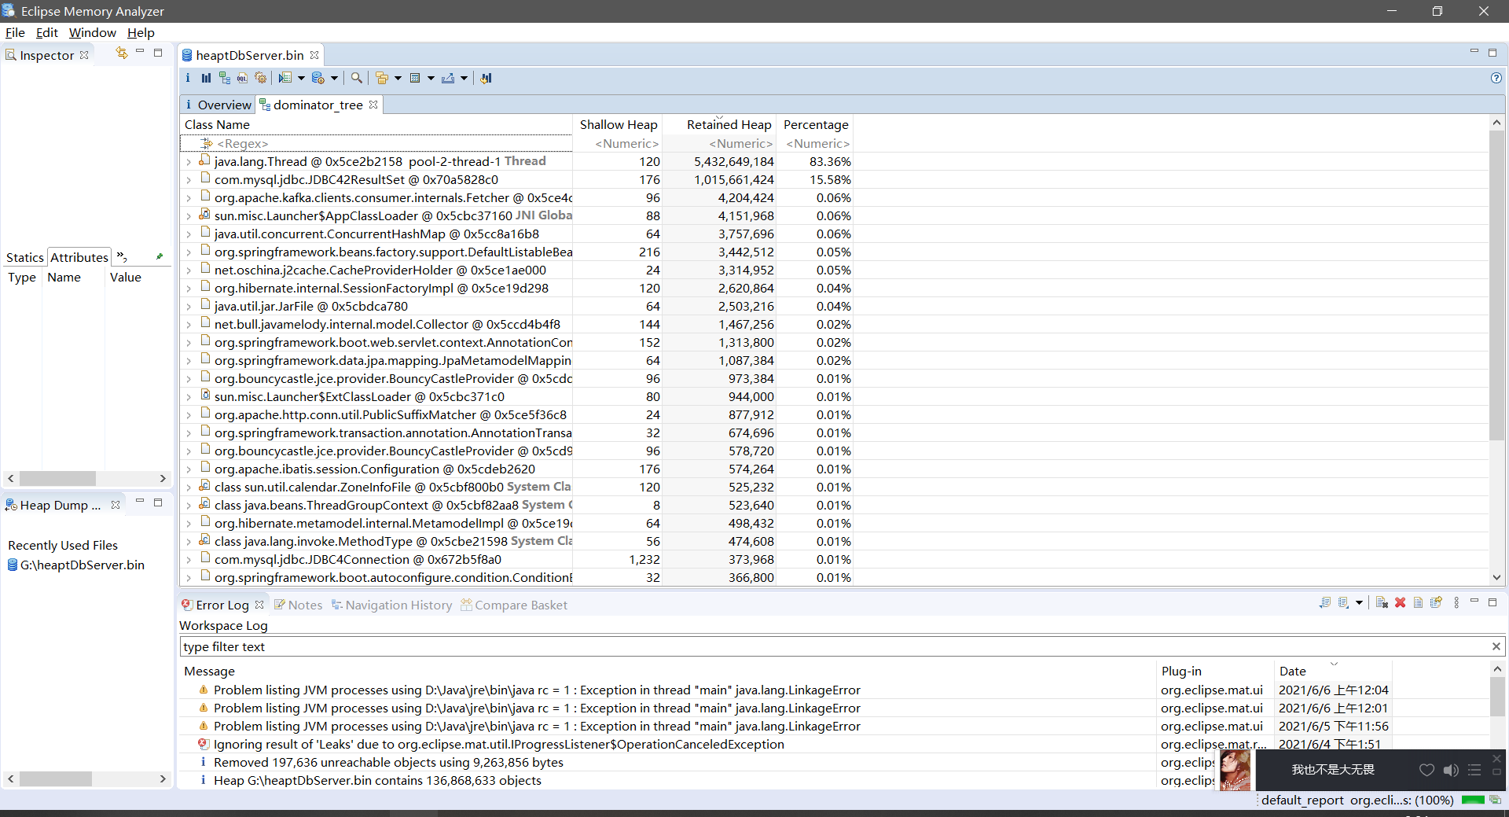This screenshot has width=1509, height=817.
Task: Expand the kafka Fetcher row
Action: [189, 198]
